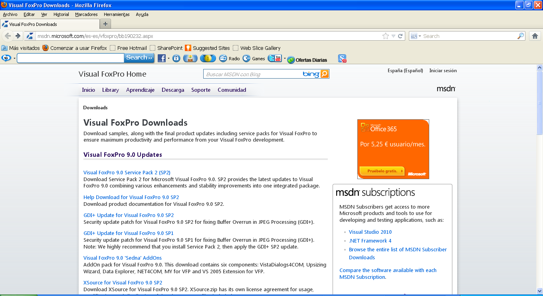Open the YouTube toolbar dropdown arrow
This screenshot has width=543, height=296.
pyautogui.click(x=284, y=58)
